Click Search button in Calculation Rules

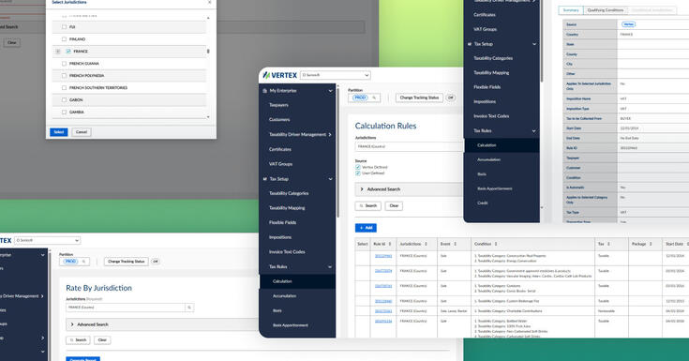tap(368, 205)
